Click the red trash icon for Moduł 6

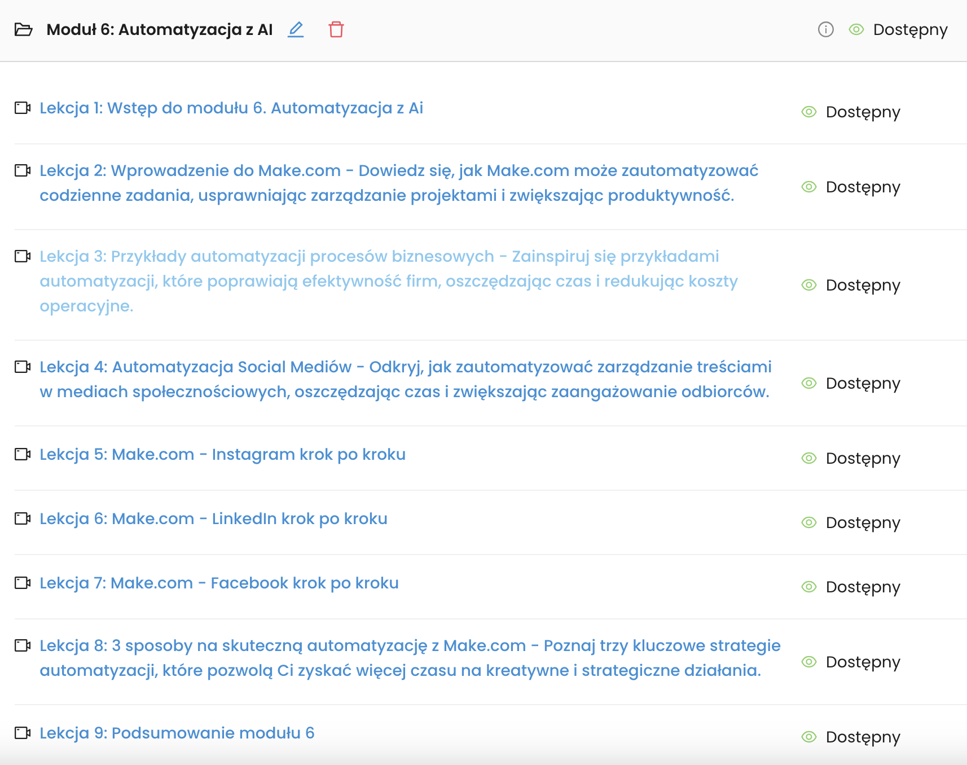point(336,29)
